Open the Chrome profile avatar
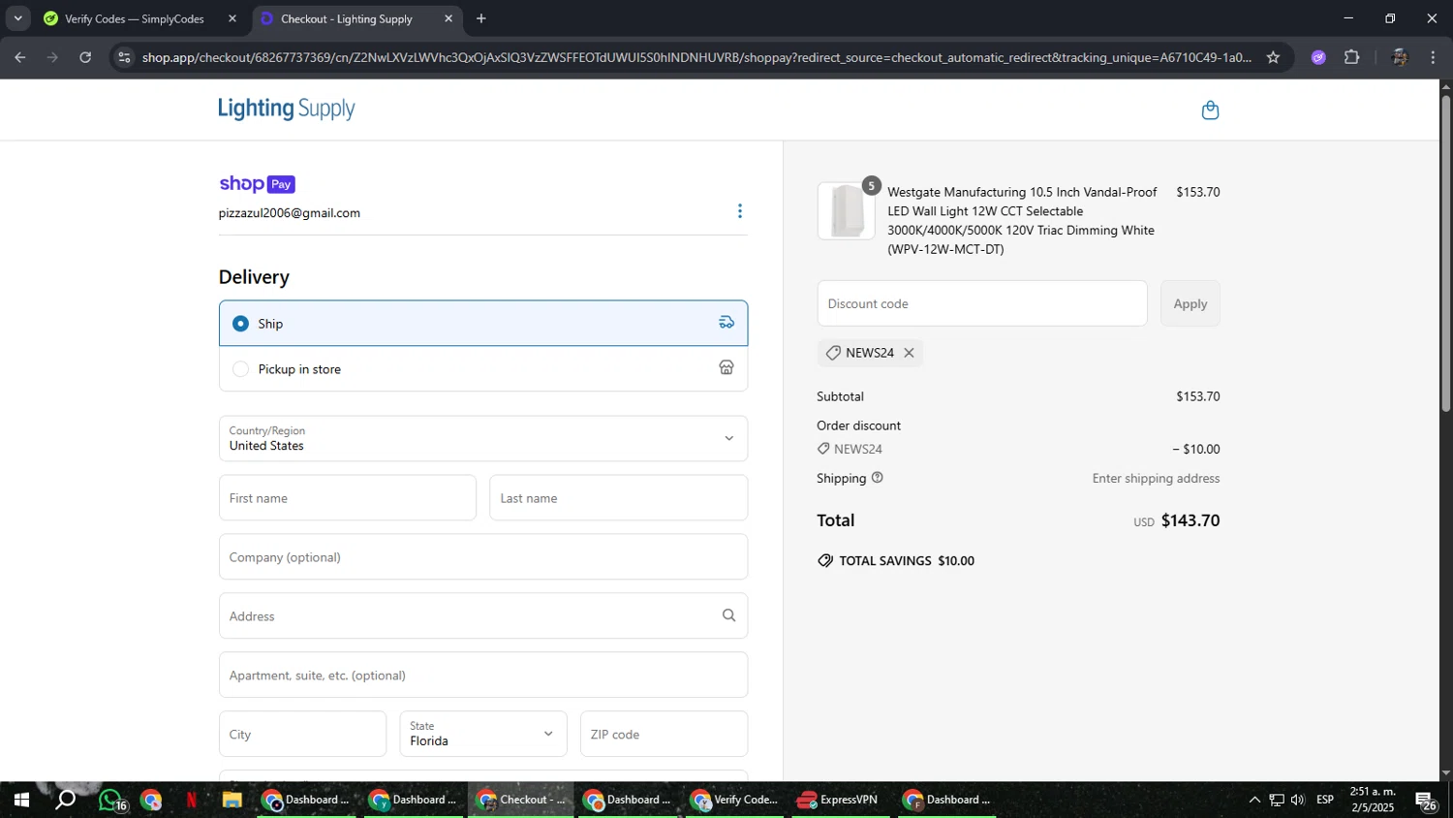 (1399, 57)
